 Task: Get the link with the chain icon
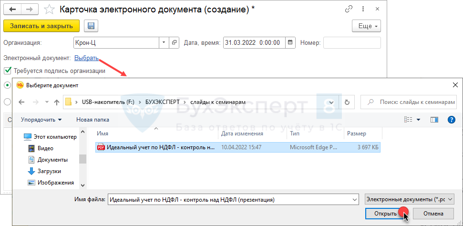tap(349, 9)
